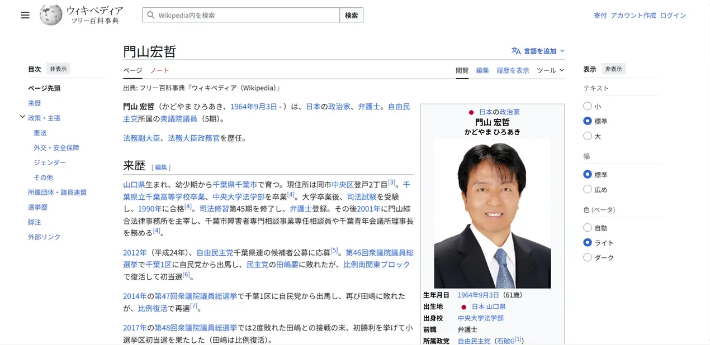The width and height of the screenshot is (710, 345).
Task: Jump to 選挙歴 in table of contents
Action: [37, 207]
